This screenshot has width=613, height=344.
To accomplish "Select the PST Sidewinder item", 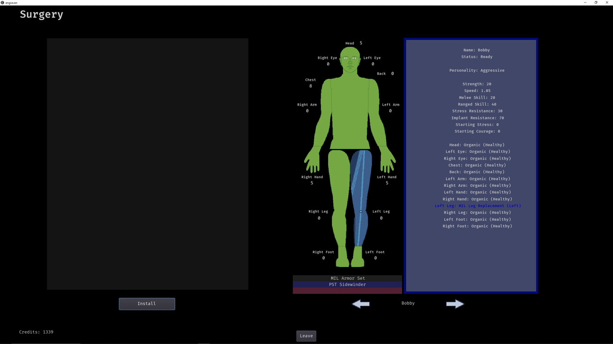I will (x=347, y=284).
